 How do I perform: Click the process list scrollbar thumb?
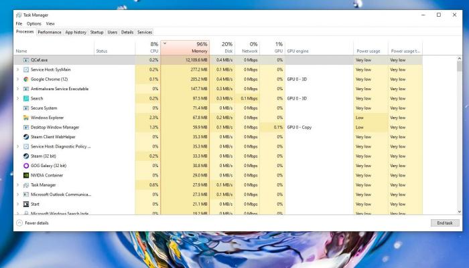[460, 67]
